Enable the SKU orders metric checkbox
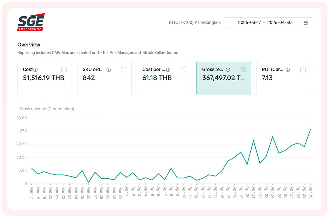This screenshot has width=330, height=218. [x=124, y=70]
